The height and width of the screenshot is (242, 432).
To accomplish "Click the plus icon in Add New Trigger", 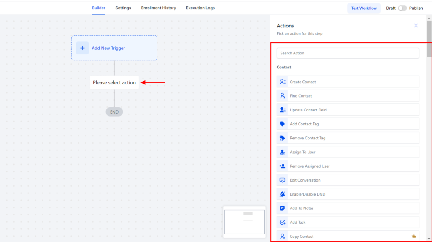I will coord(82,48).
